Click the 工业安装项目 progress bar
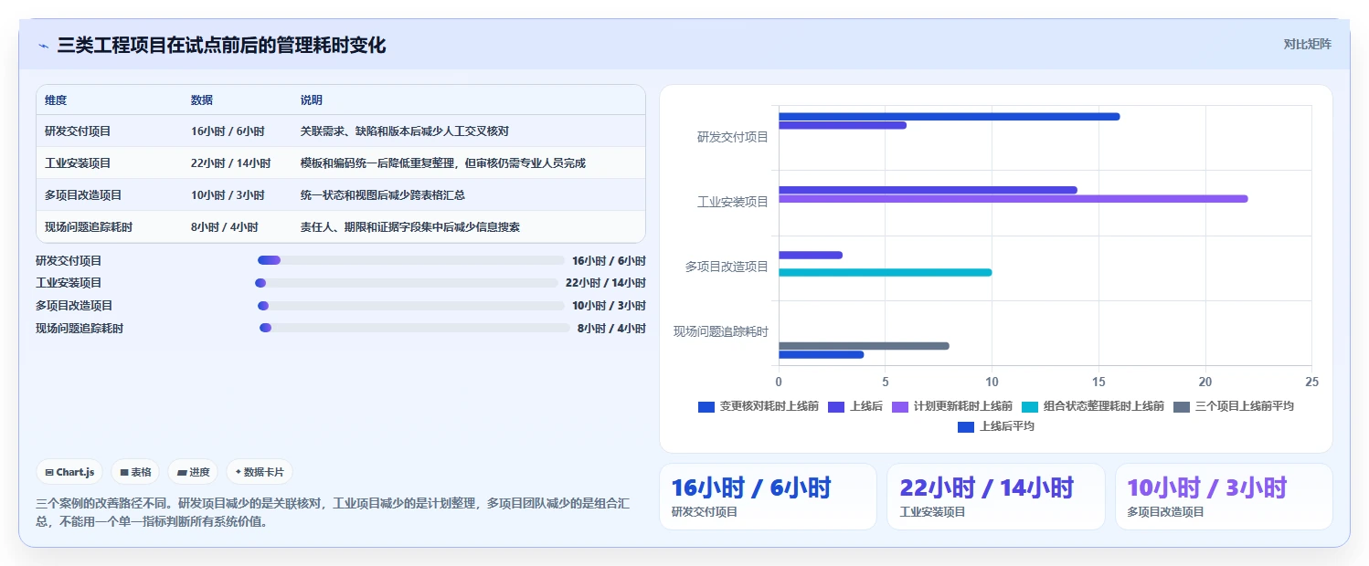Image resolution: width=1369 pixels, height=566 pixels. [x=407, y=283]
